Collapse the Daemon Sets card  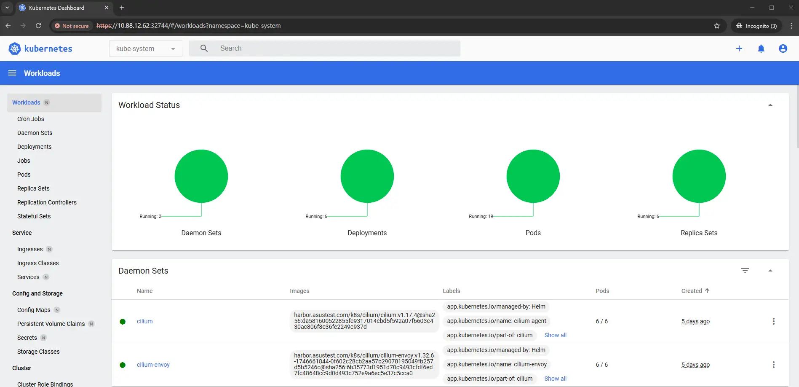[x=770, y=271]
